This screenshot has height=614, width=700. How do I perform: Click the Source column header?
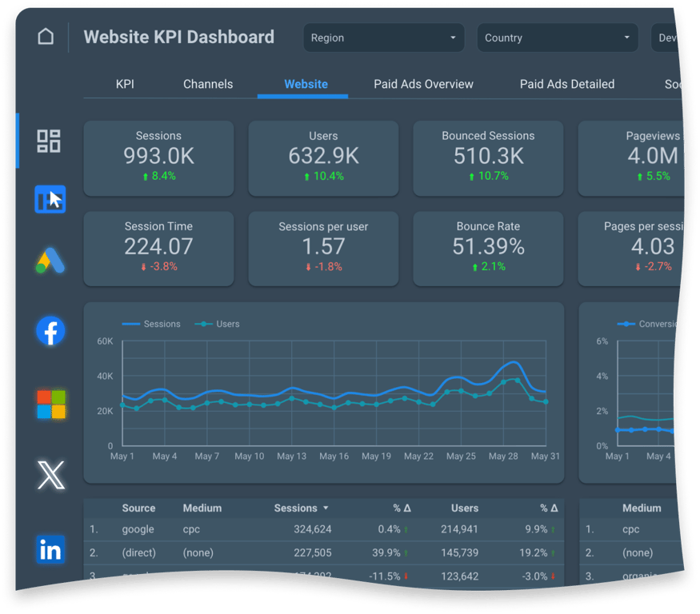[x=138, y=508]
